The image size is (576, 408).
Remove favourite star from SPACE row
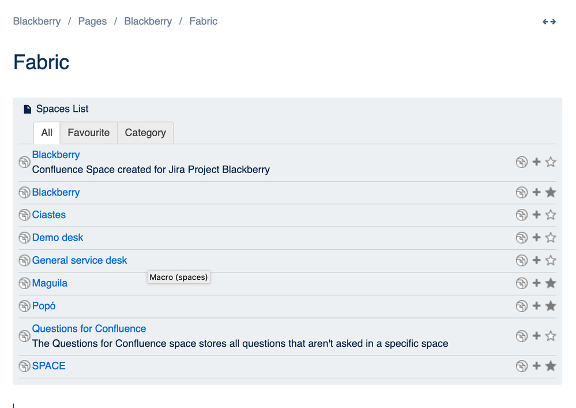(x=551, y=366)
